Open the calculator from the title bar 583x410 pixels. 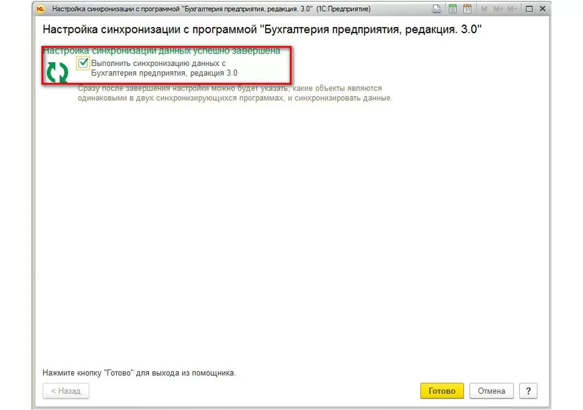click(x=452, y=9)
